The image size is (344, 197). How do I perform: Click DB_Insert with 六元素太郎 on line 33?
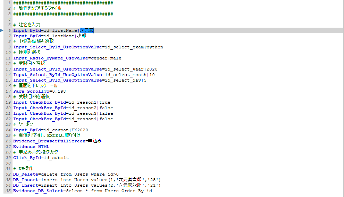point(87,180)
